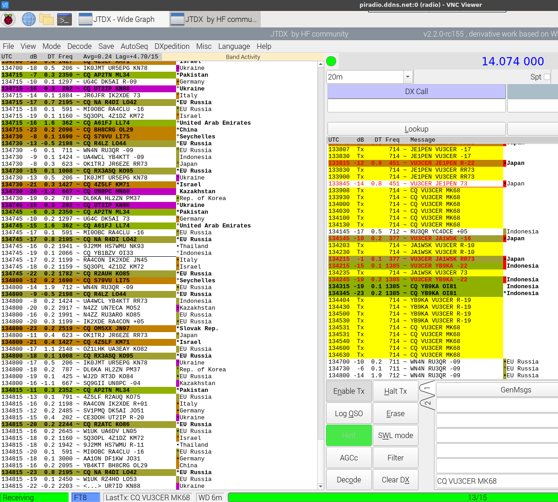This screenshot has height=502, width=558.
Task: Open the File menu
Action: (x=8, y=46)
